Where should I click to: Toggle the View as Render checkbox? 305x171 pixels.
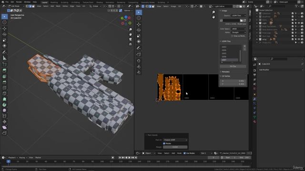click(x=232, y=36)
